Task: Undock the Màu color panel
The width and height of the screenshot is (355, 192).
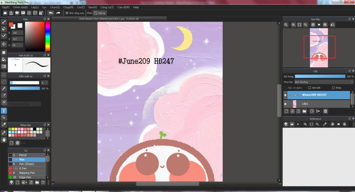Action: tap(45, 19)
